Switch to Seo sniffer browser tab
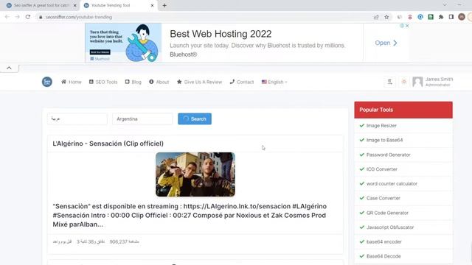This screenshot has width=472, height=265. pyautogui.click(x=41, y=5)
